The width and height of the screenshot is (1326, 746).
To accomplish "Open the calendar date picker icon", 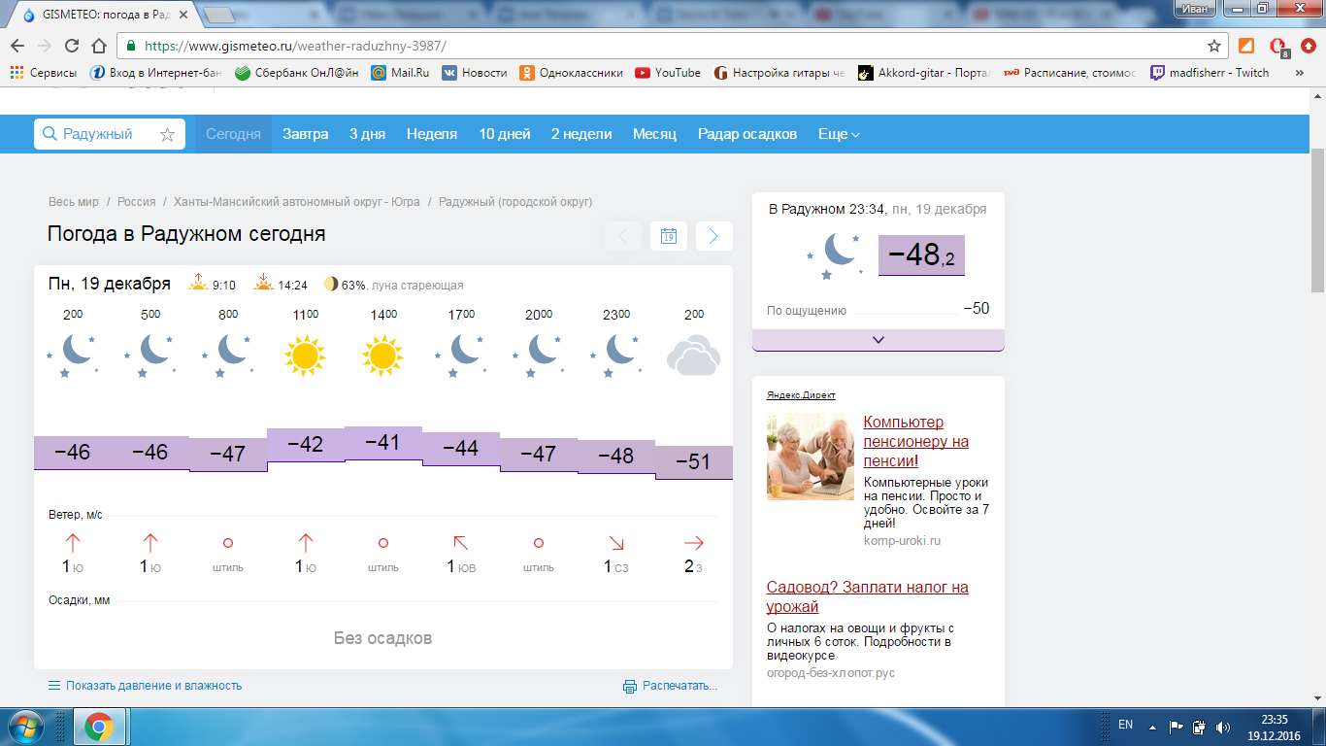I will pyautogui.click(x=668, y=236).
